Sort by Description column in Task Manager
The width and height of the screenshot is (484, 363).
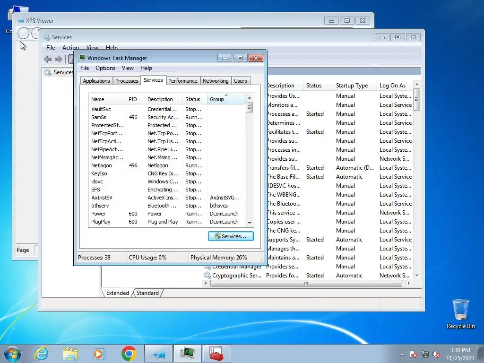tap(164, 99)
